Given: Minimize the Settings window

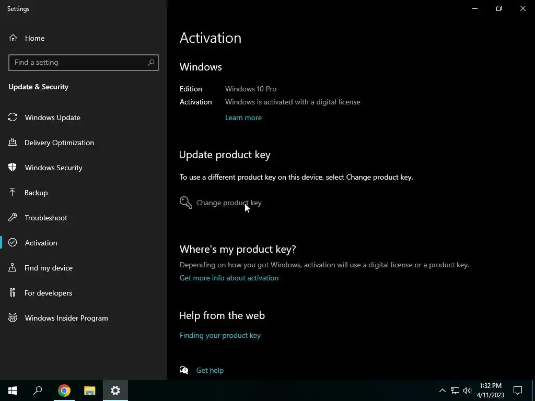Looking at the screenshot, I should click(x=474, y=8).
